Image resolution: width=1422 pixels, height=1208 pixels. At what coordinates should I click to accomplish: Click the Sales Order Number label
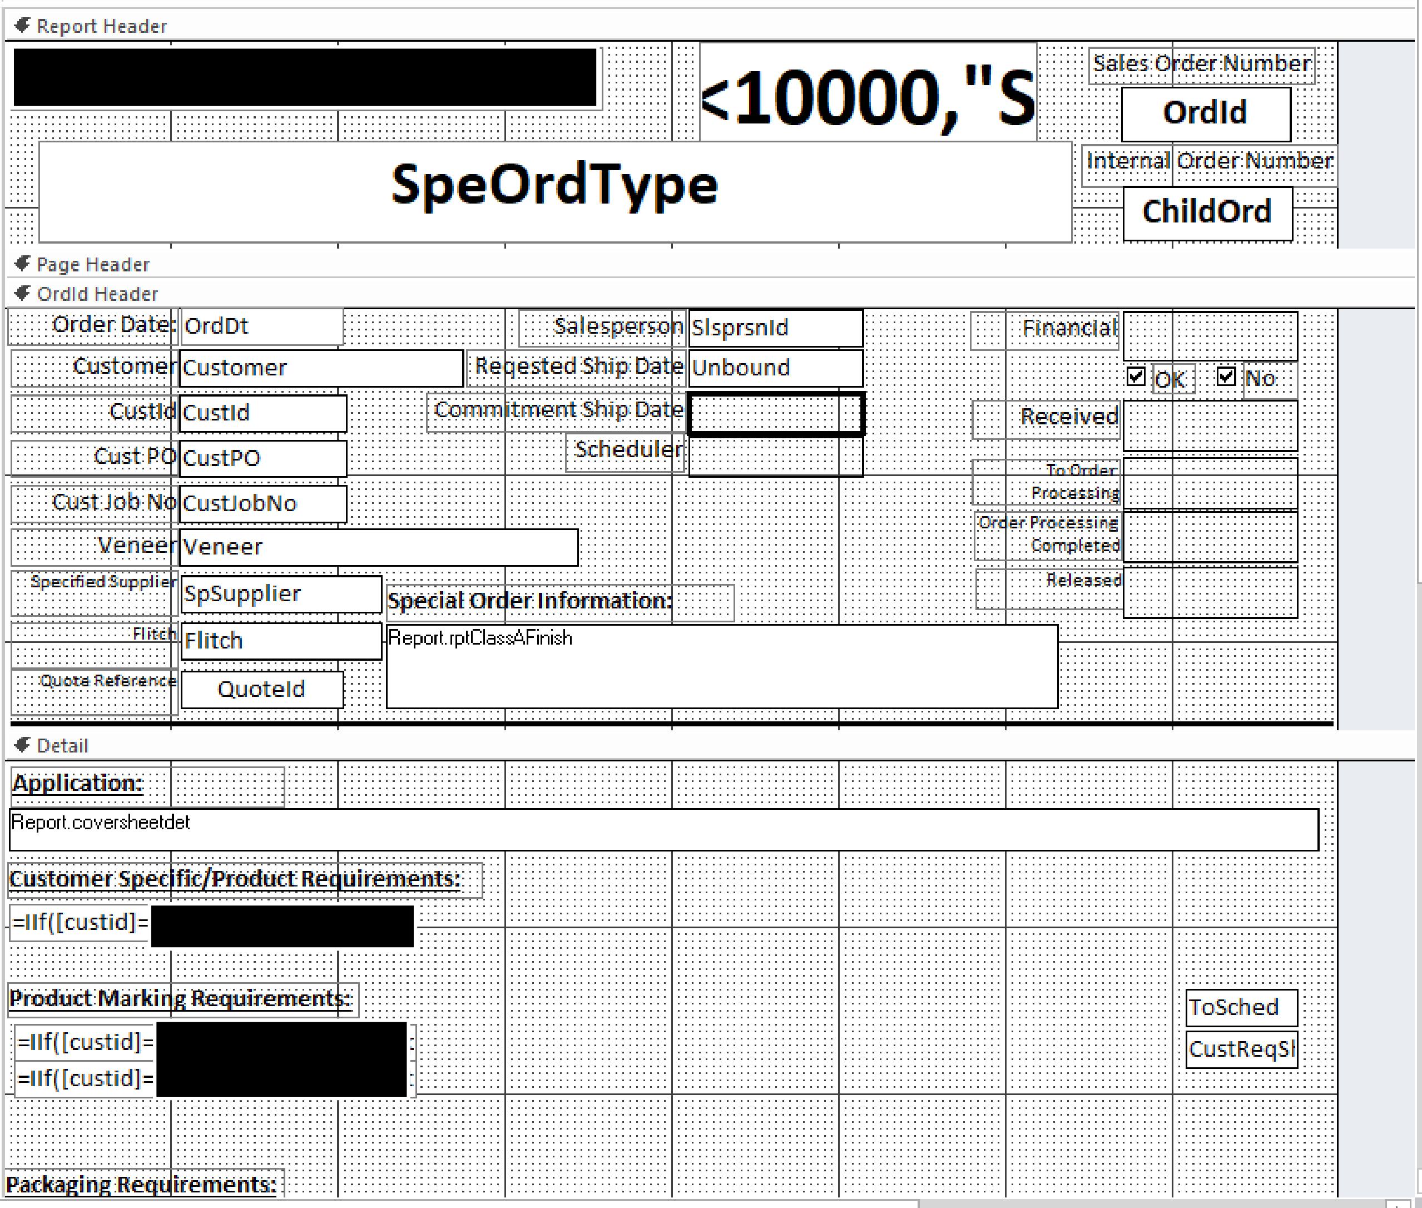(x=1201, y=65)
